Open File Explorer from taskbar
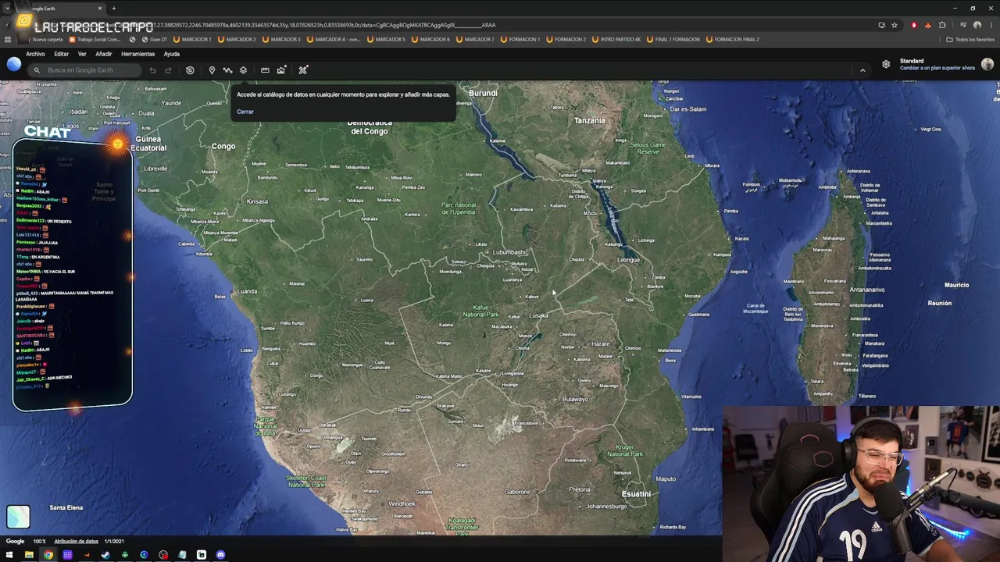Image resolution: width=1000 pixels, height=562 pixels. (29, 555)
